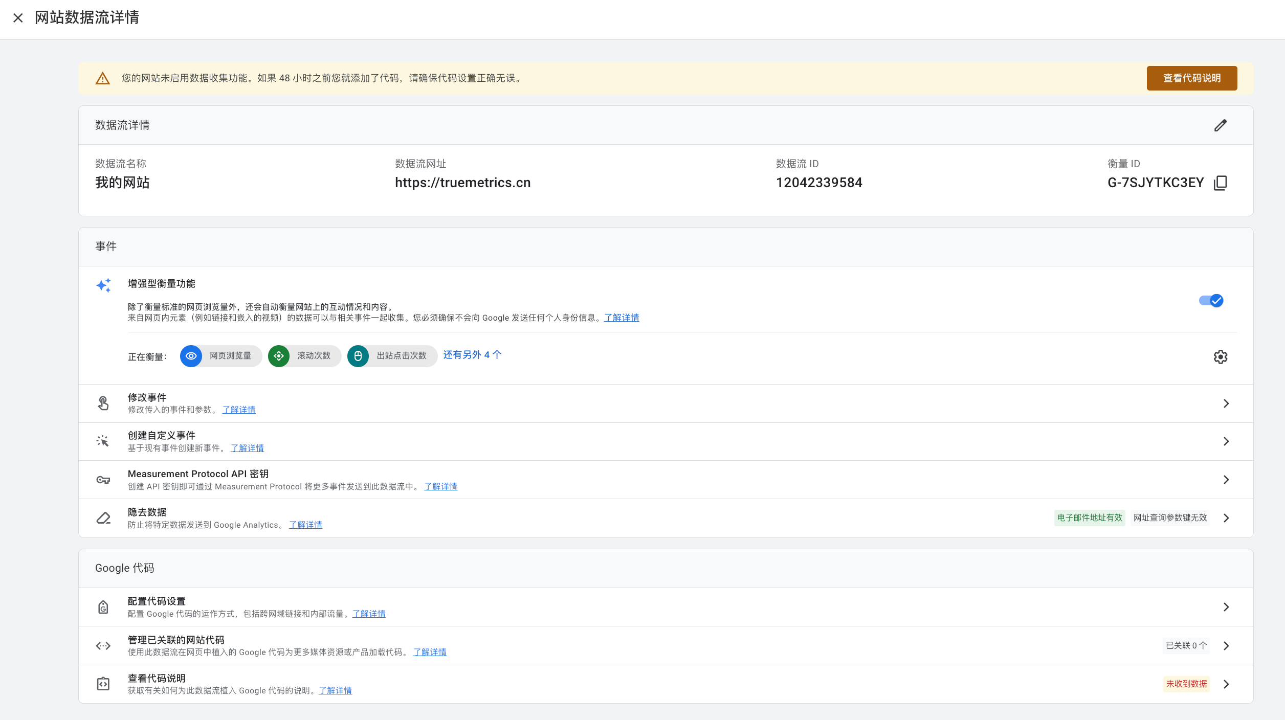Viewport: 1285px width, 720px height.
Task: Click the 网页浏览量 eye chip
Action: point(220,356)
